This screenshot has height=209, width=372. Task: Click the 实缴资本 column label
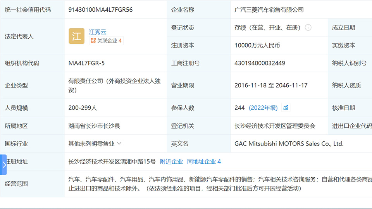tap(343, 45)
